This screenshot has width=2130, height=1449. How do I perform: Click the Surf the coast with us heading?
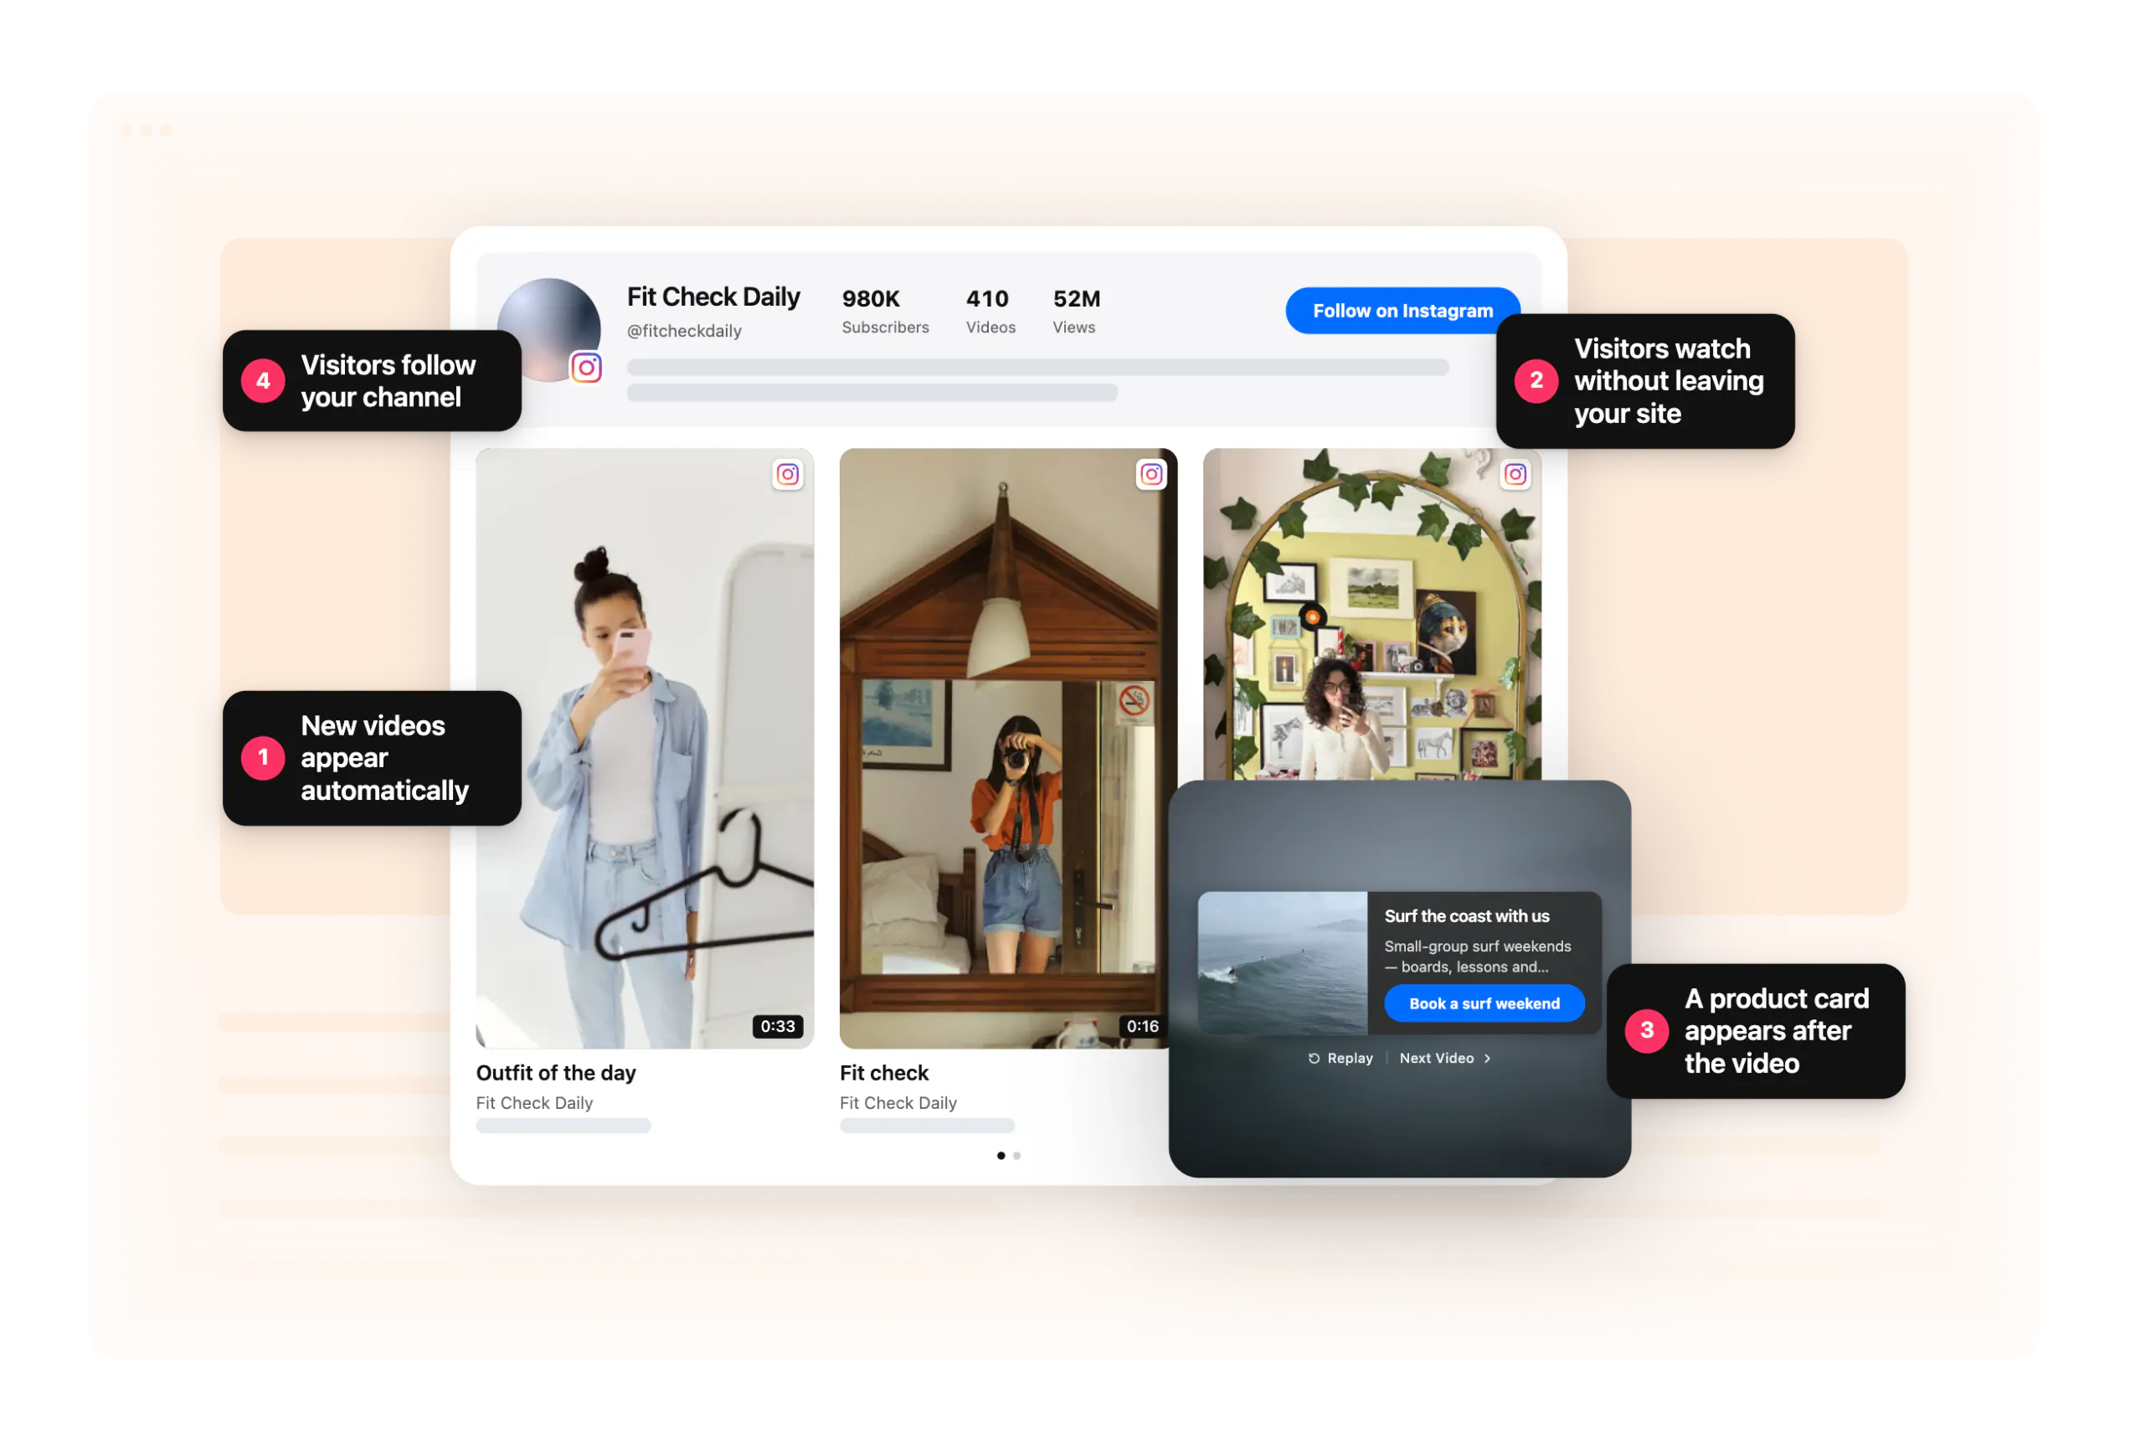pos(1466,916)
